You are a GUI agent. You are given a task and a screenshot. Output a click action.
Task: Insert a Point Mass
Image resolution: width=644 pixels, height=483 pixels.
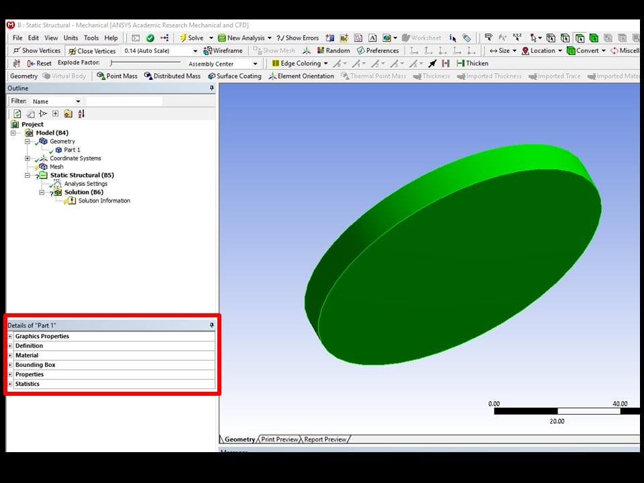[x=117, y=76]
